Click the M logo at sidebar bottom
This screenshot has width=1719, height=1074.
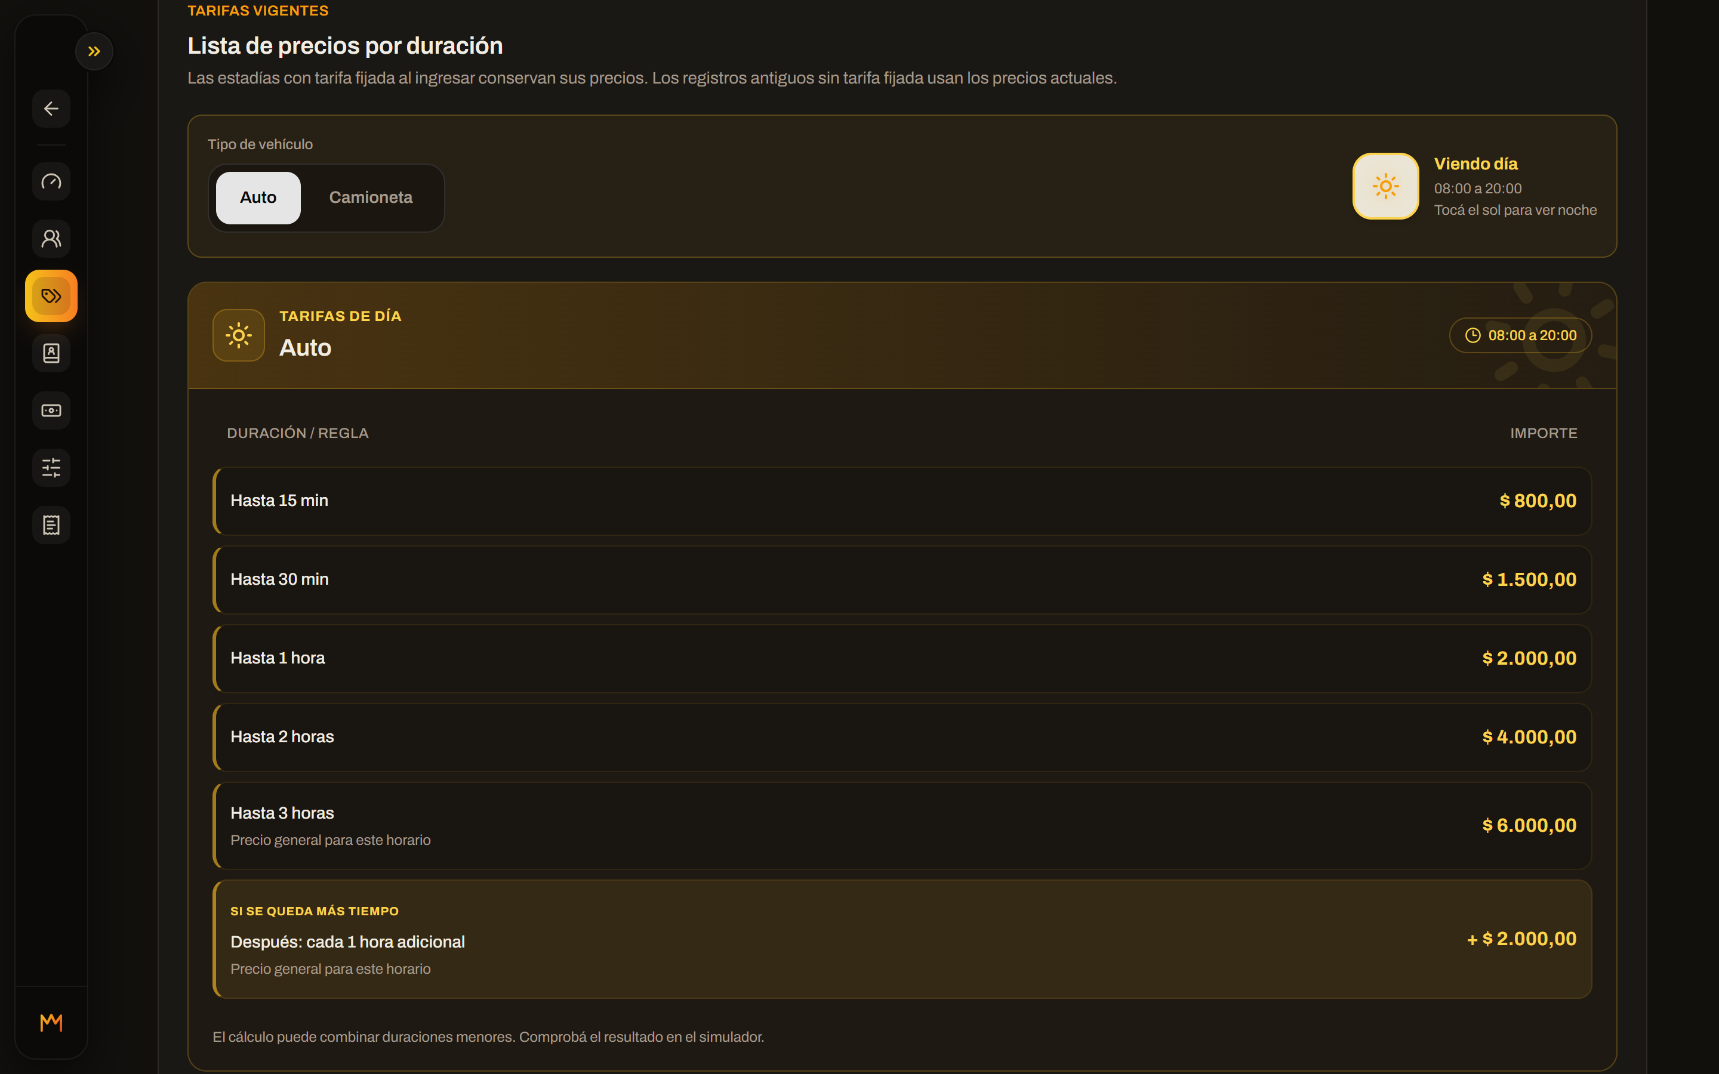(x=51, y=1023)
